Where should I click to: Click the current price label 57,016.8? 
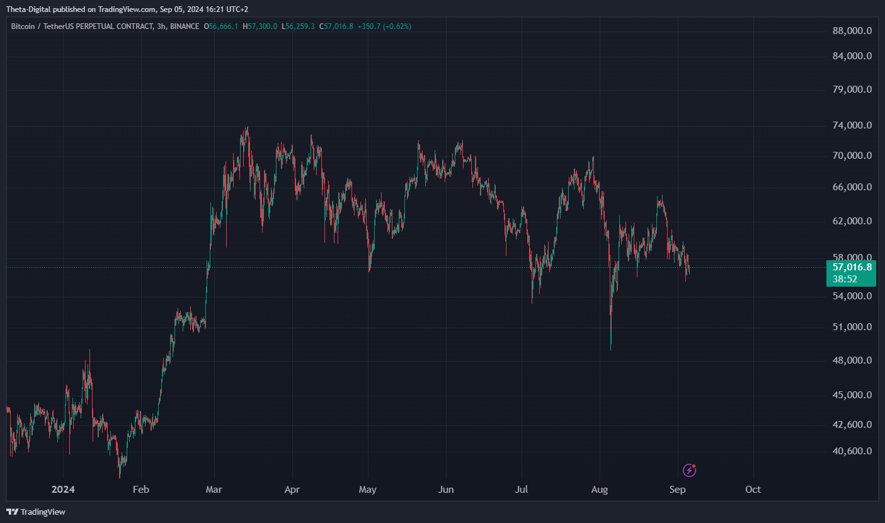pos(852,267)
